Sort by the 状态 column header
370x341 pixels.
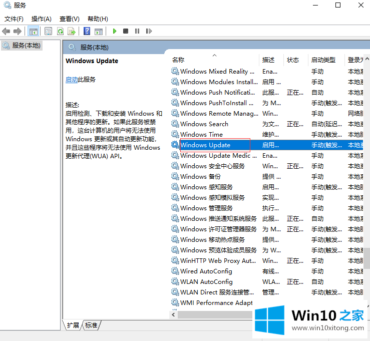coord(293,60)
